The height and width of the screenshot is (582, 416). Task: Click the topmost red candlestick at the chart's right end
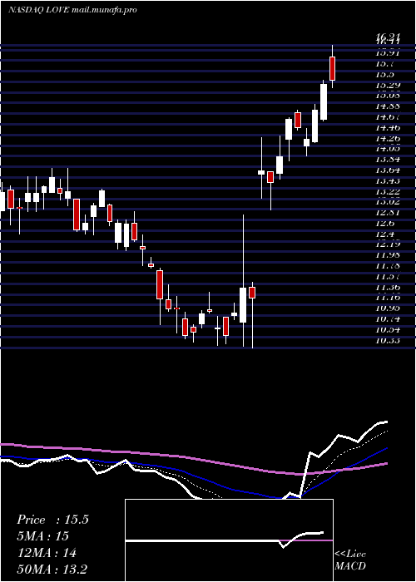pyautogui.click(x=333, y=68)
